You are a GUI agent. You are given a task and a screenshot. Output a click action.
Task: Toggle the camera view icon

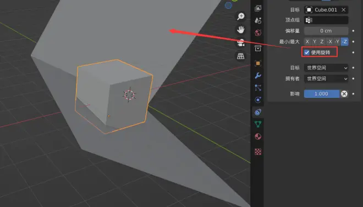click(x=241, y=43)
